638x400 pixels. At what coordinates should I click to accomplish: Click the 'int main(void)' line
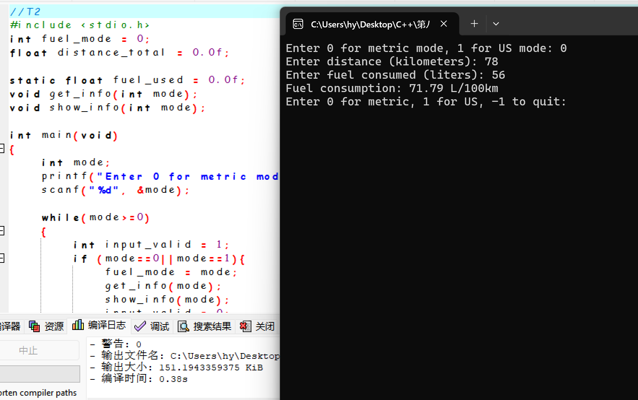pyautogui.click(x=64, y=135)
